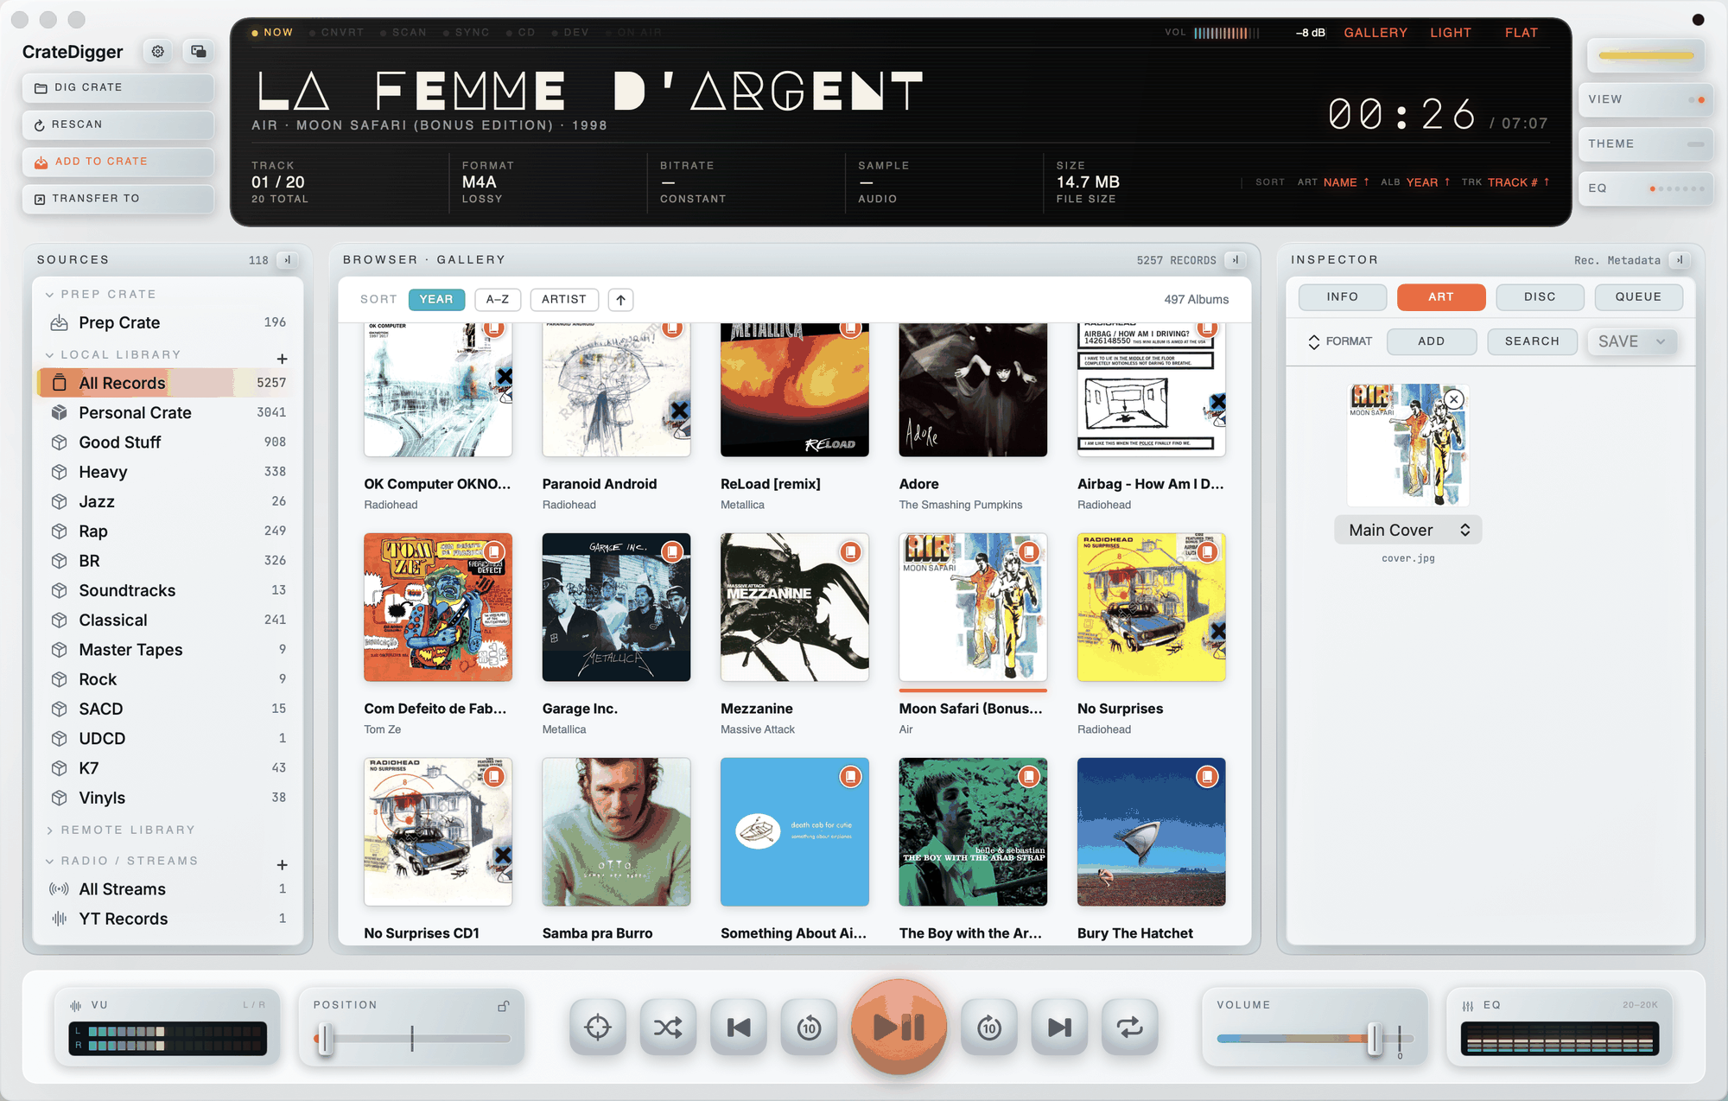Unlock the position lock icon

[x=504, y=1006]
